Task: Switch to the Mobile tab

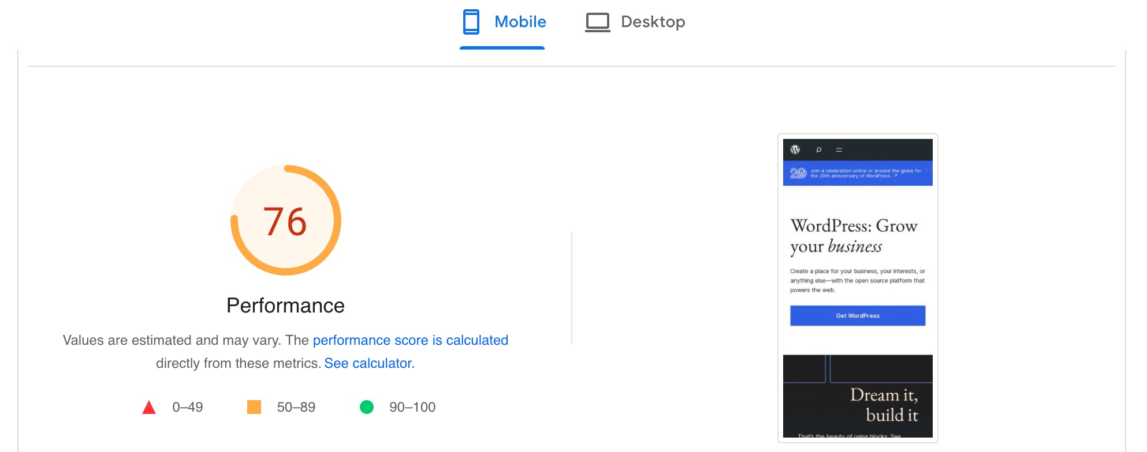Action: tap(502, 22)
